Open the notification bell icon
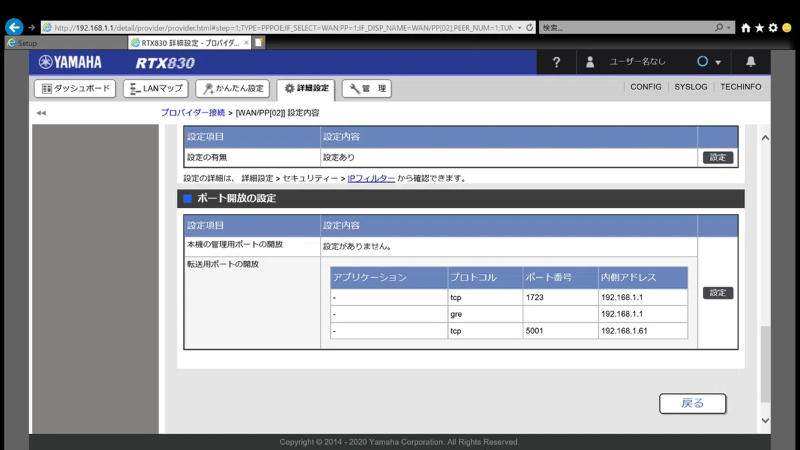The height and width of the screenshot is (450, 800). [751, 62]
